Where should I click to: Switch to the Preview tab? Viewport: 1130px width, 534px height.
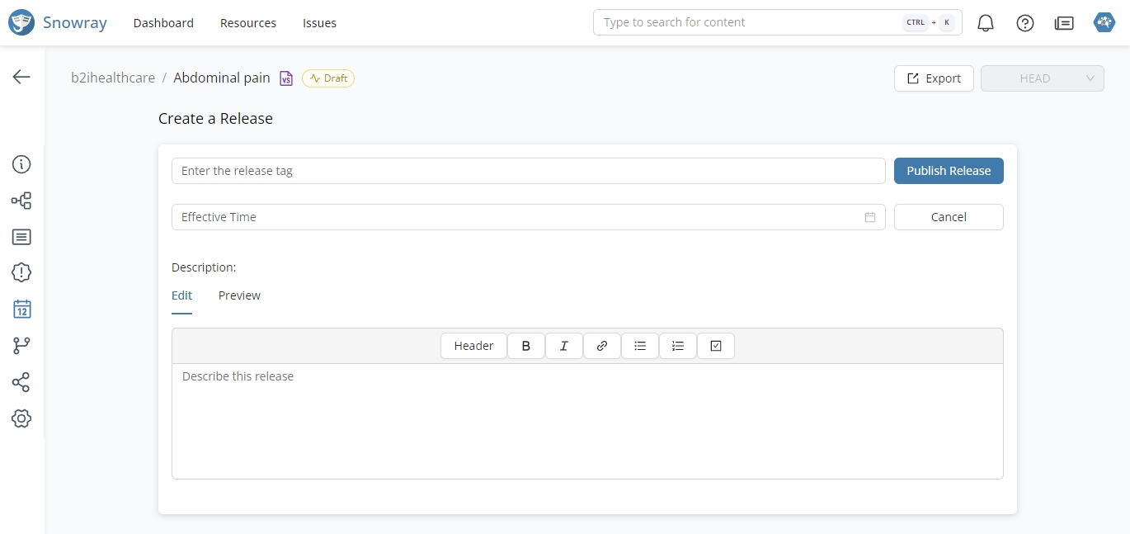click(x=239, y=295)
